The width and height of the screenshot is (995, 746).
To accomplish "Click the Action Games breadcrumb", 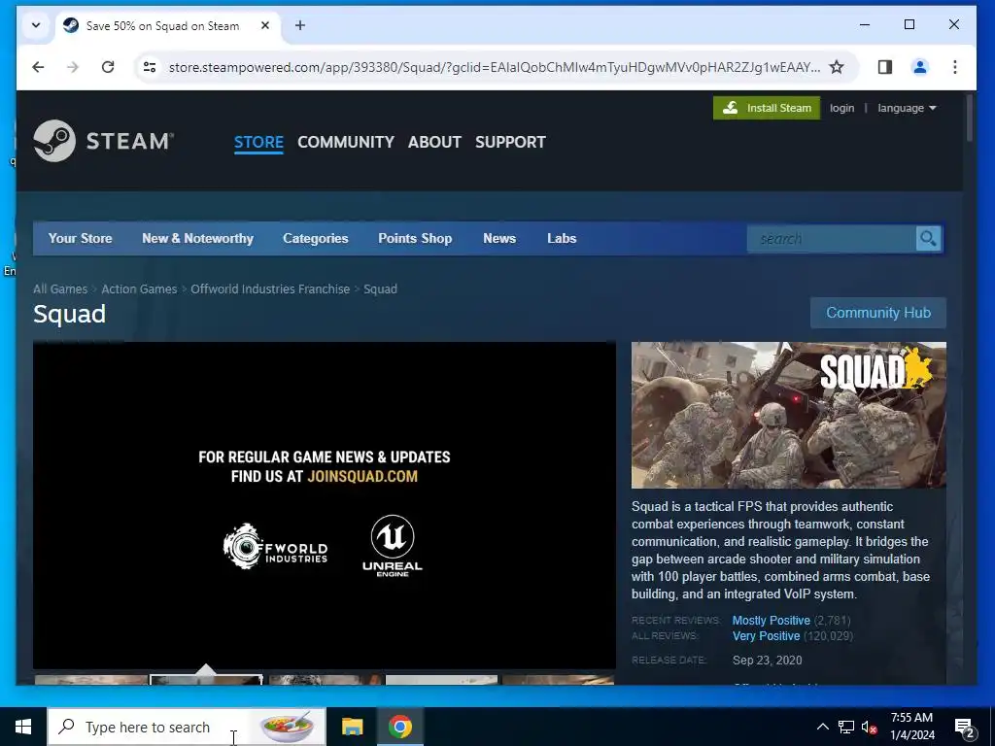I will (x=139, y=288).
